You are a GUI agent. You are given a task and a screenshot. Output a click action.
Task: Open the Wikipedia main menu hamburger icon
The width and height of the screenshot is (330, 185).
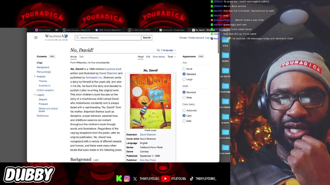point(36,38)
